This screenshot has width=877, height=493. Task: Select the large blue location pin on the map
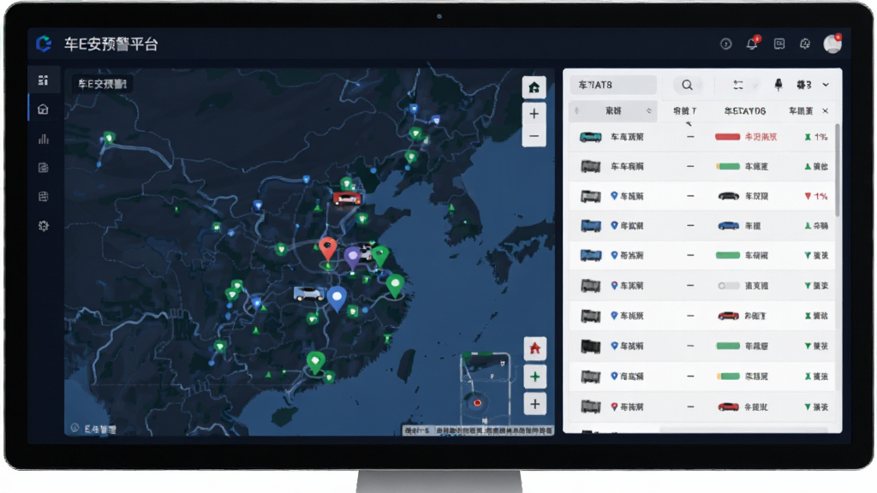pos(337,299)
